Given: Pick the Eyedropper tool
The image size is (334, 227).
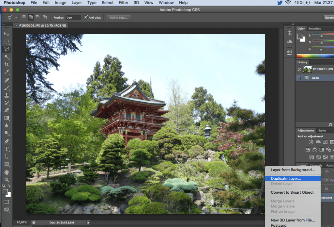Looking at the screenshot, I should point(7,72).
